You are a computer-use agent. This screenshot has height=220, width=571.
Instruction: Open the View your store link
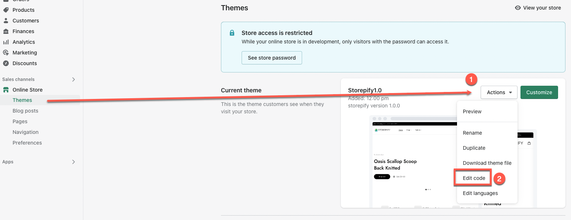[x=538, y=8]
